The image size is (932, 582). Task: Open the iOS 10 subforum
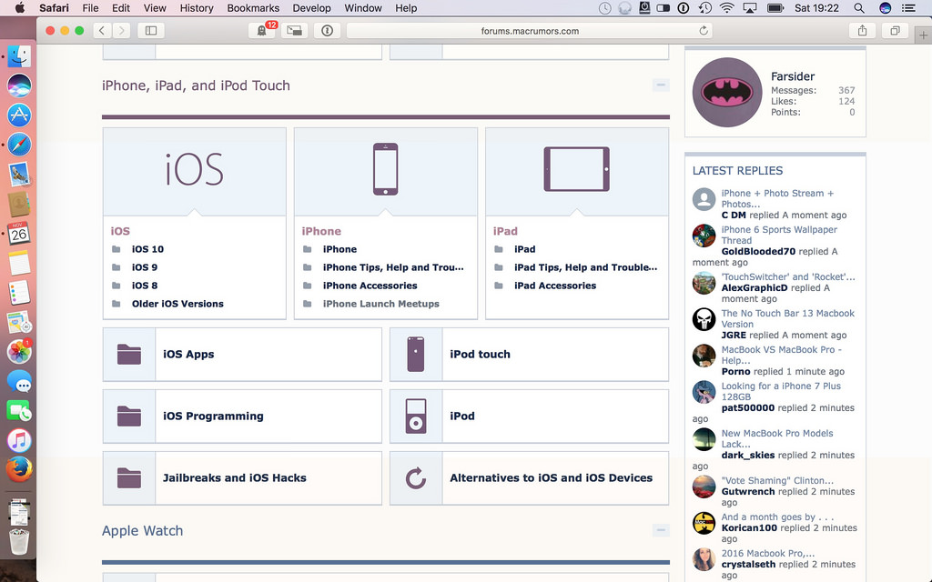tap(147, 249)
